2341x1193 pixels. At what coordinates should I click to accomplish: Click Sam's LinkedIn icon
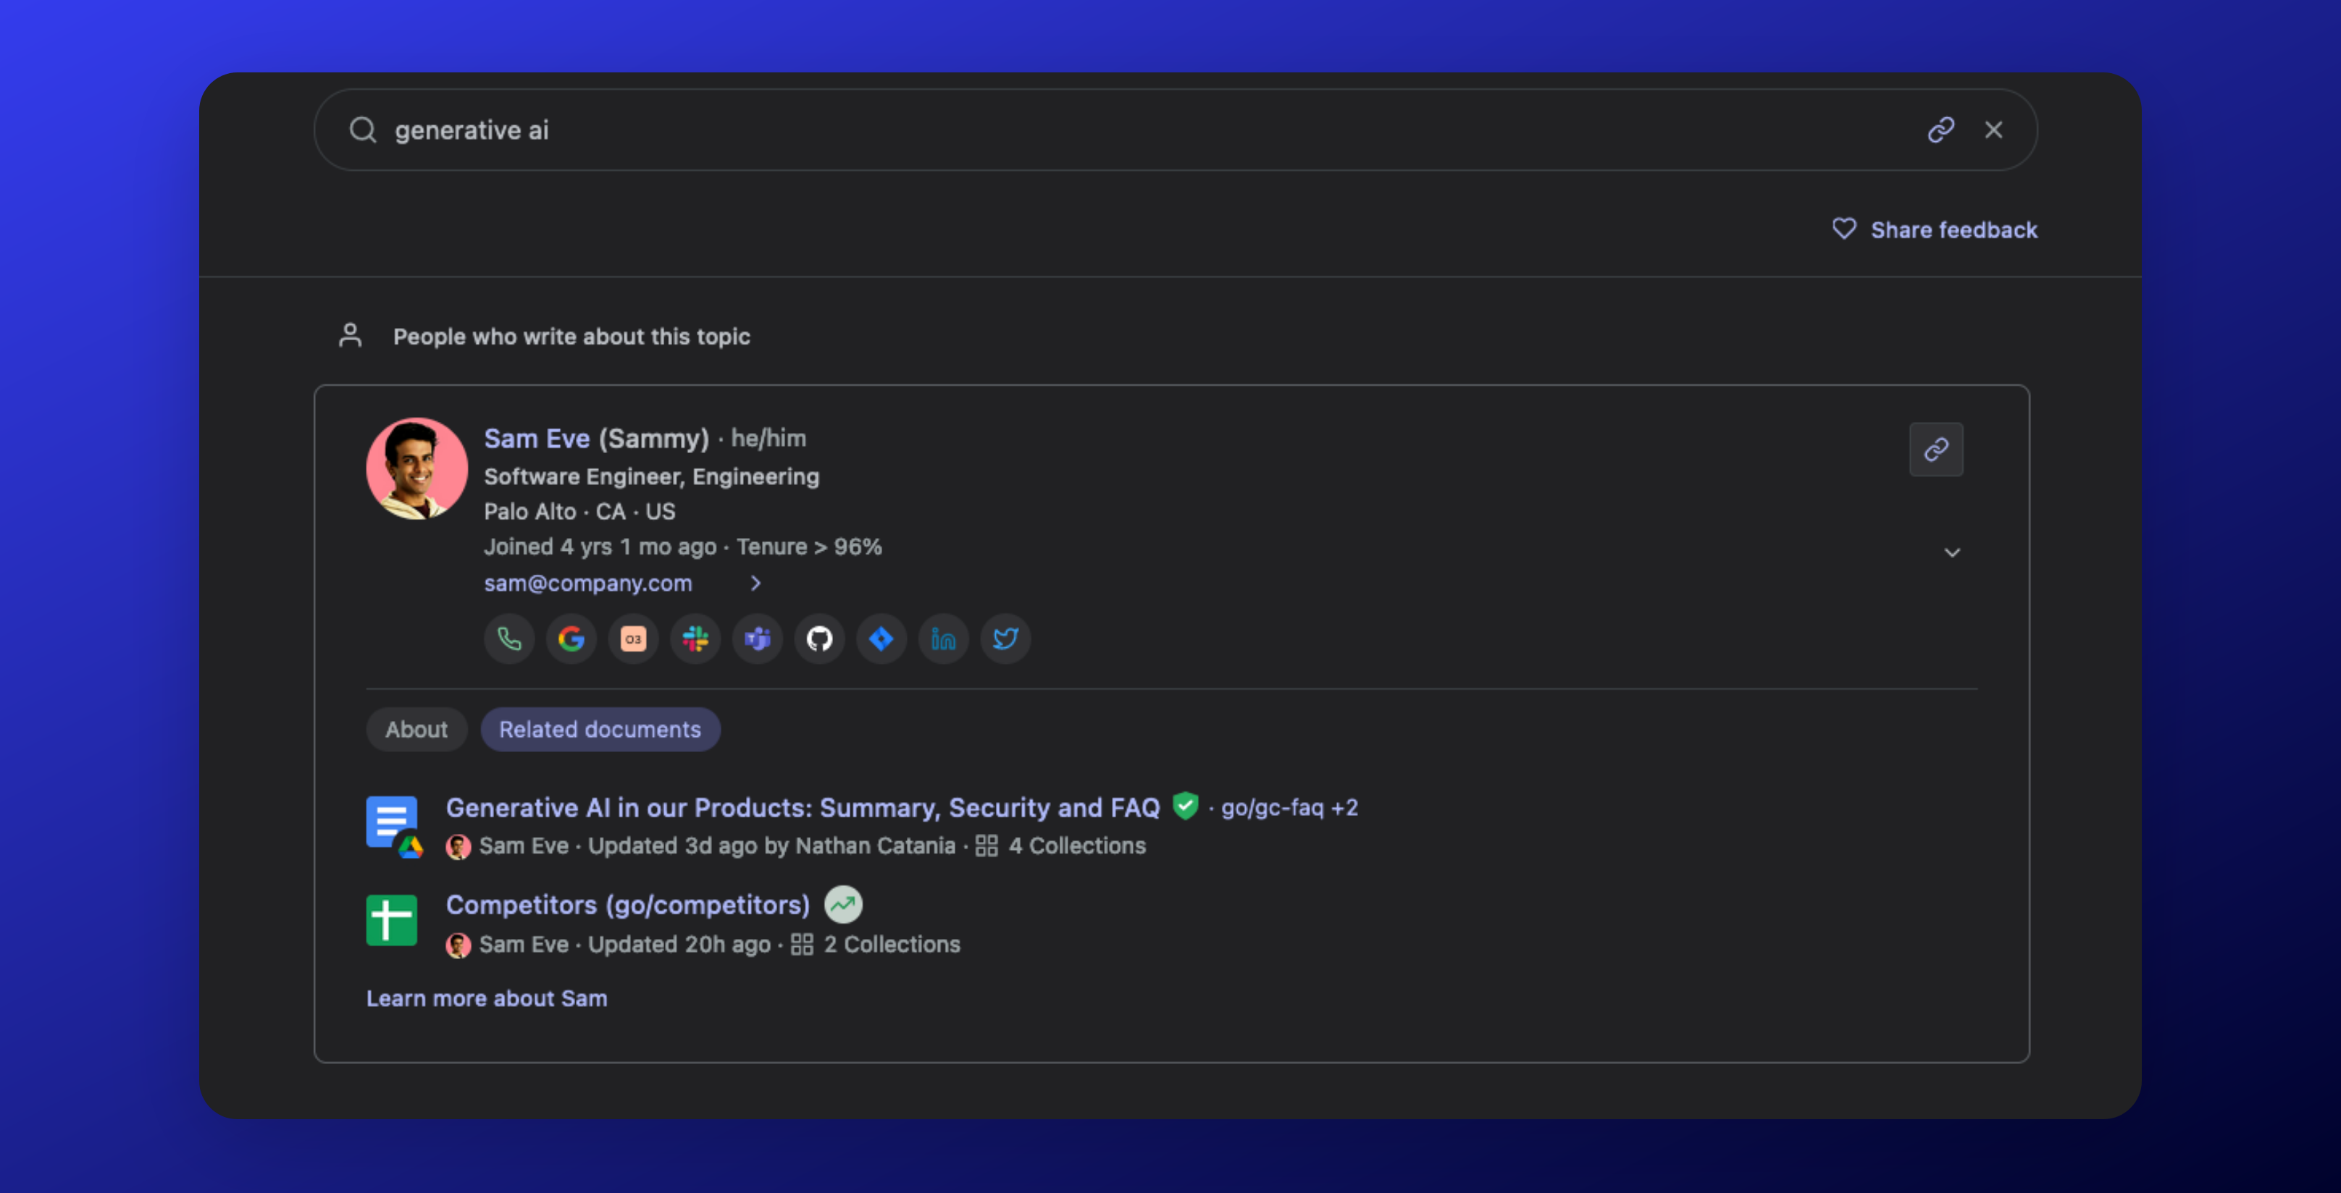pos(942,638)
